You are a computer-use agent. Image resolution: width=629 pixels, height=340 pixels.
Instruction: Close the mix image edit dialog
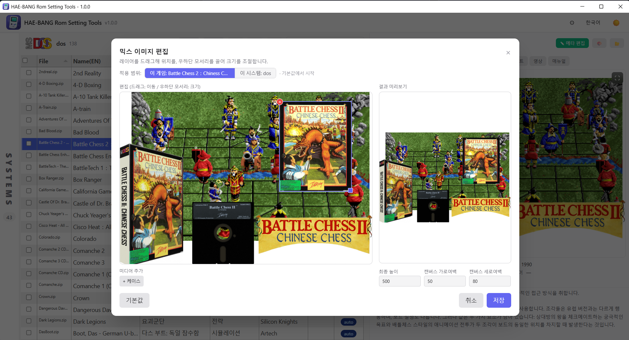point(508,53)
